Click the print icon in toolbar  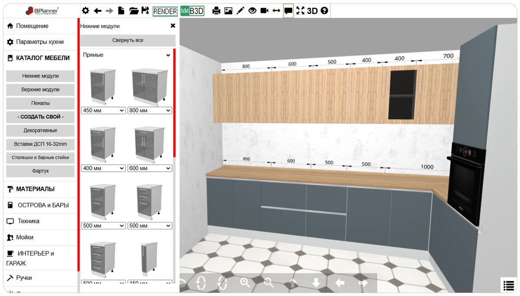tap(216, 11)
